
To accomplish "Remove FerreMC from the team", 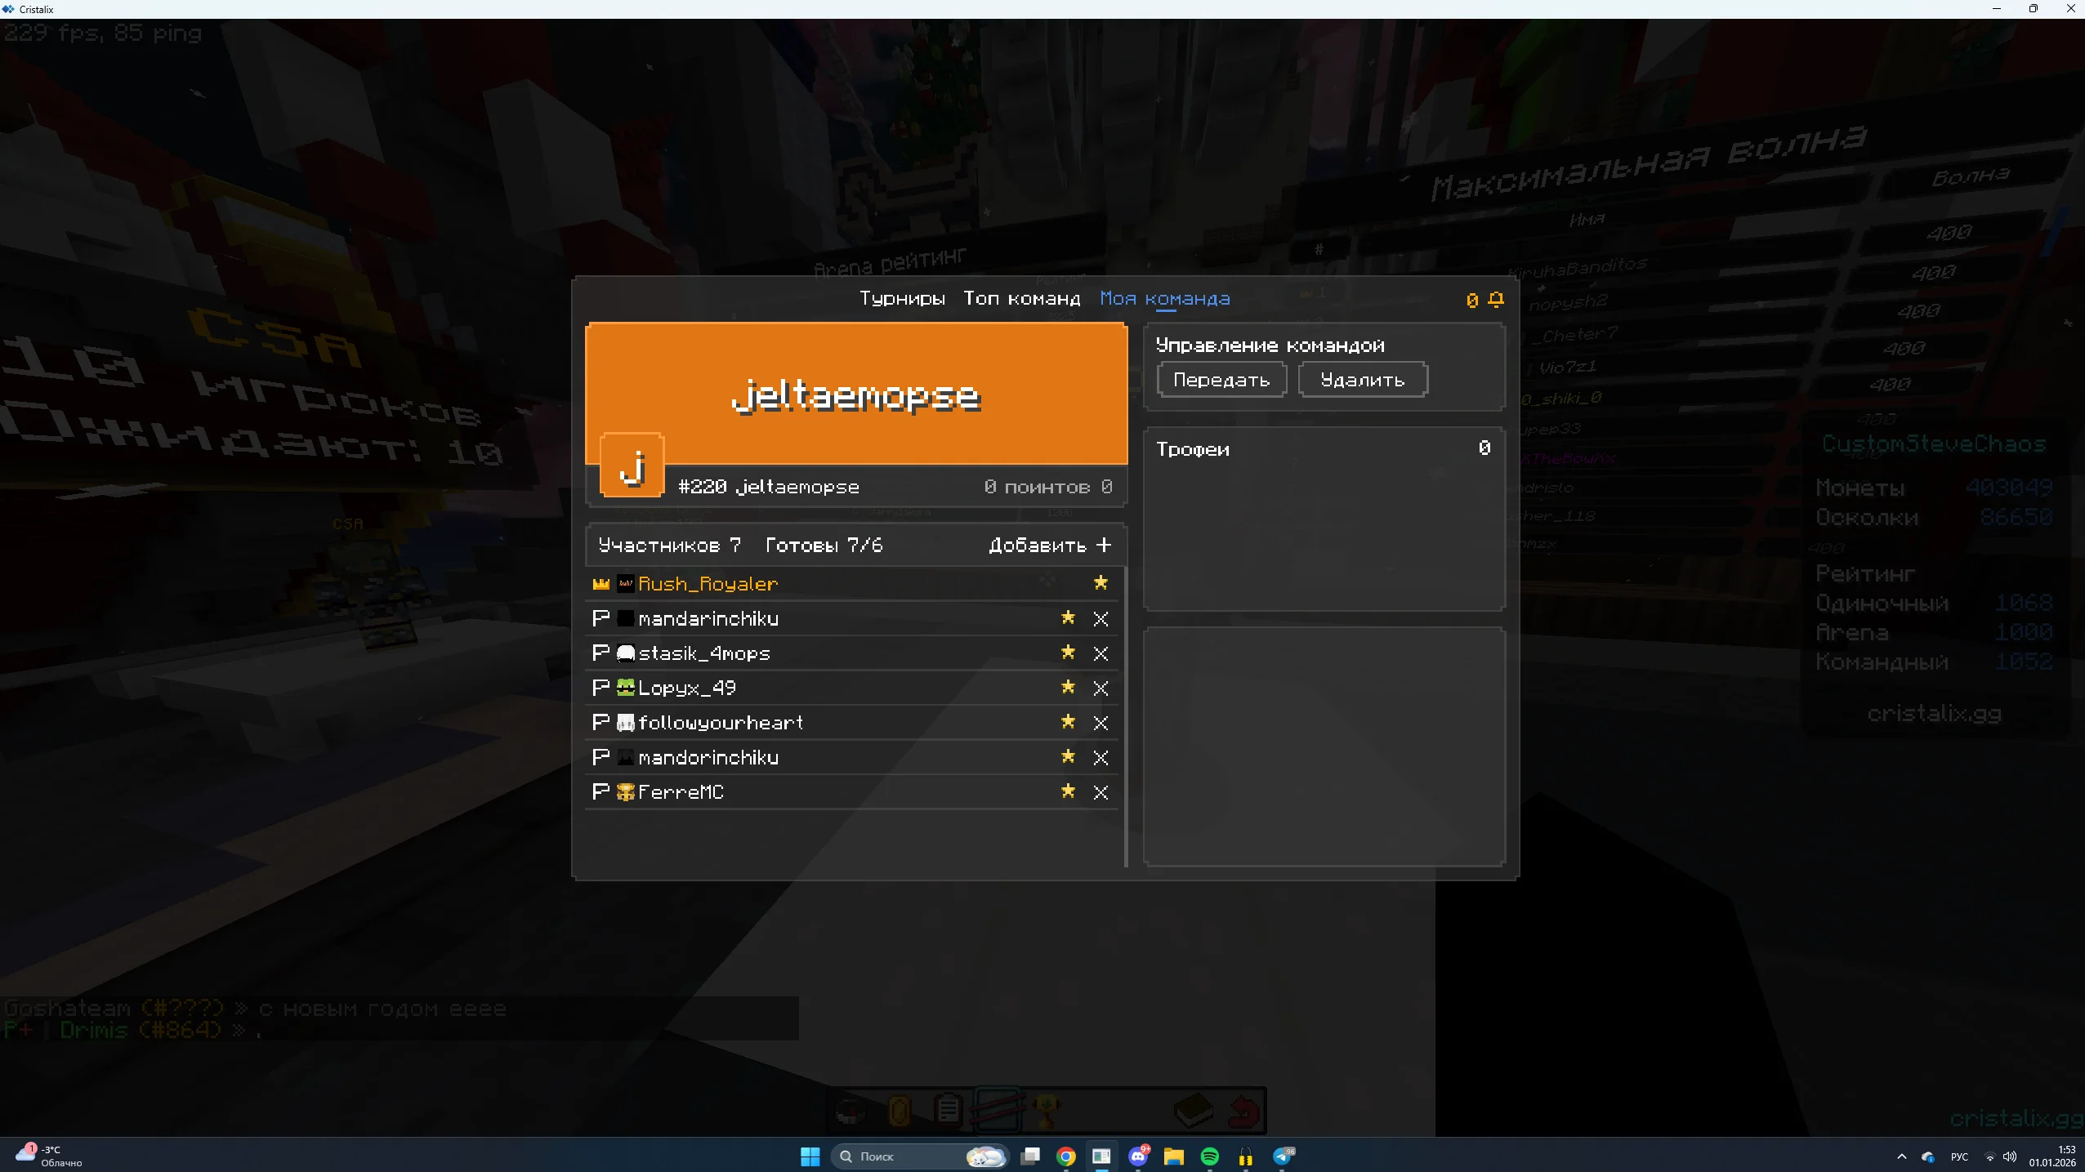I will [x=1101, y=792].
